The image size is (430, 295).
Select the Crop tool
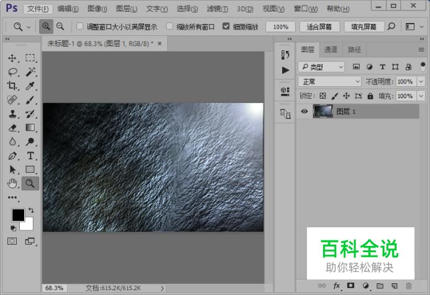click(12, 86)
